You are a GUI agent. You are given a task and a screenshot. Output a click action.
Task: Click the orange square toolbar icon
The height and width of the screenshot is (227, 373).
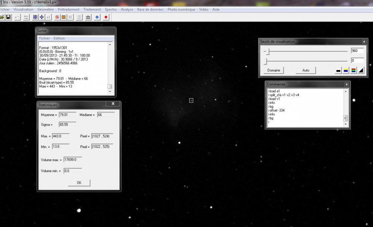tap(63, 17)
